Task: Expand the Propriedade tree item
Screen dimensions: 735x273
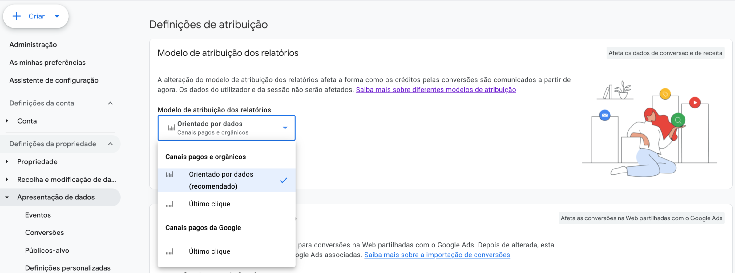Action: point(7,162)
